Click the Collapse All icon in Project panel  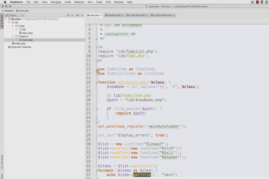coord(72,15)
